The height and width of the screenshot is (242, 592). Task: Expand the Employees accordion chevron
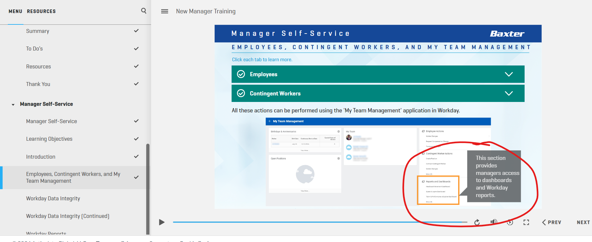coord(509,74)
